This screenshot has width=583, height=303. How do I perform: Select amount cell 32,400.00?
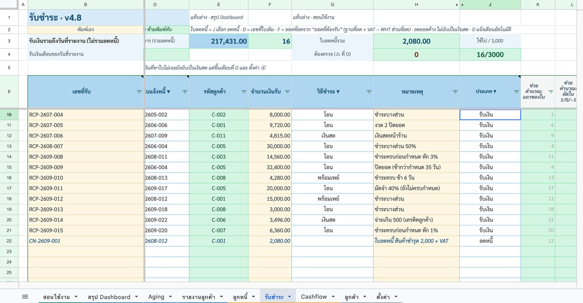270,168
